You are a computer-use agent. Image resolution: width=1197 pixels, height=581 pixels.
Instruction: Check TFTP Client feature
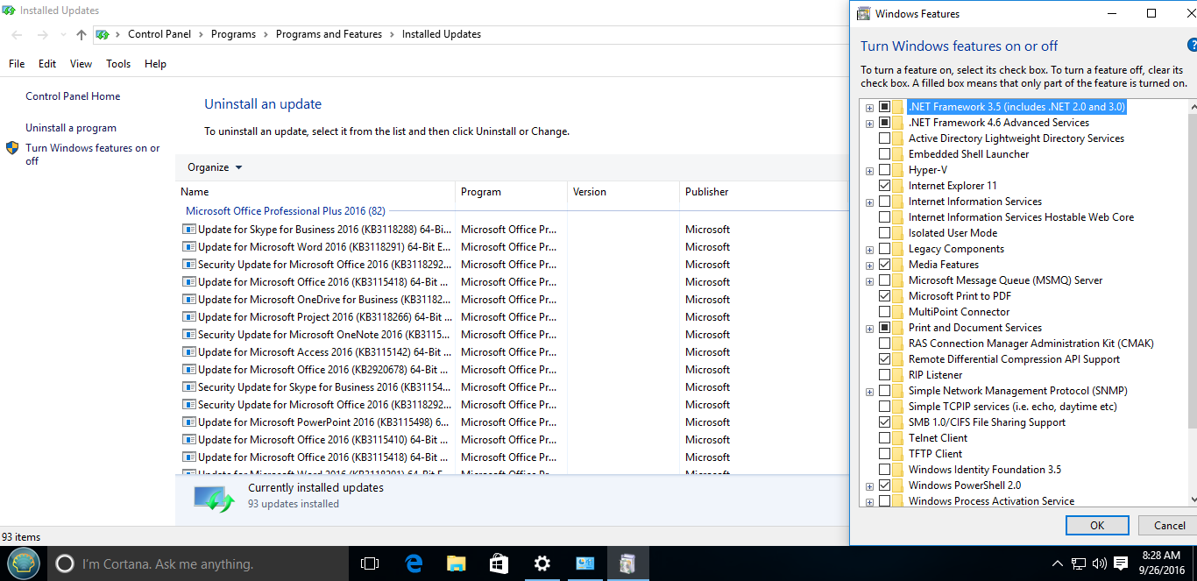point(884,454)
